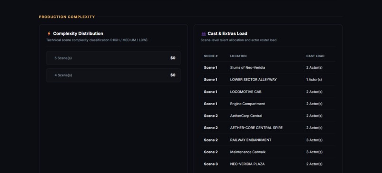This screenshot has height=173, width=382.
Task: Select the NEO-VERIDIA PLAZA location
Action: pos(247,164)
